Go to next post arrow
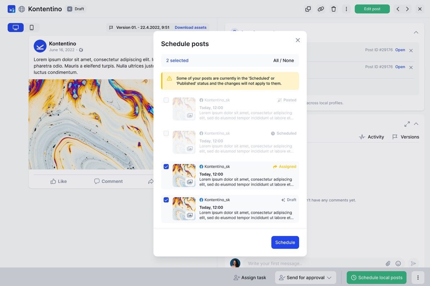This screenshot has height=286, width=430. pos(407,9)
